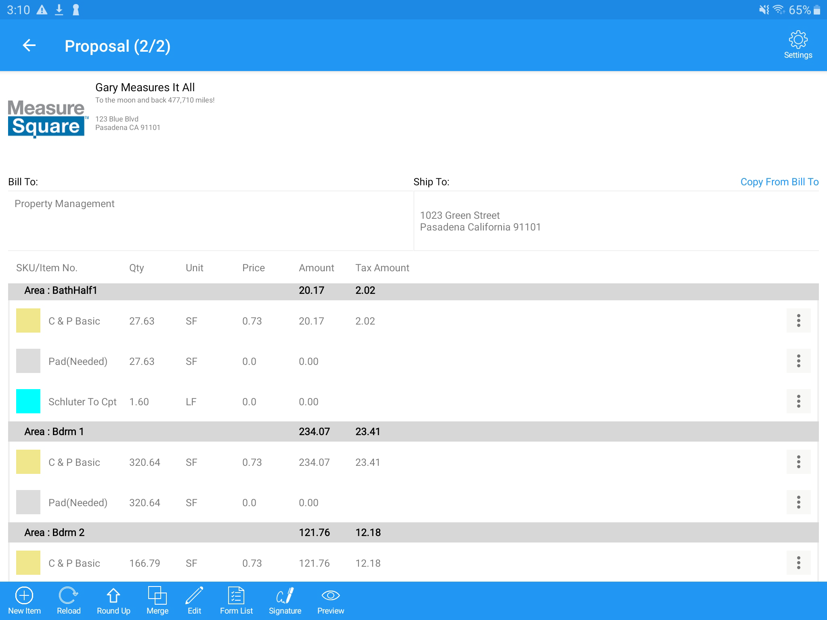Image resolution: width=827 pixels, height=620 pixels.
Task: Tap the Ship To address field
Action: (616, 221)
